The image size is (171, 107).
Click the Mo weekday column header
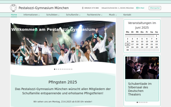(x=127, y=32)
